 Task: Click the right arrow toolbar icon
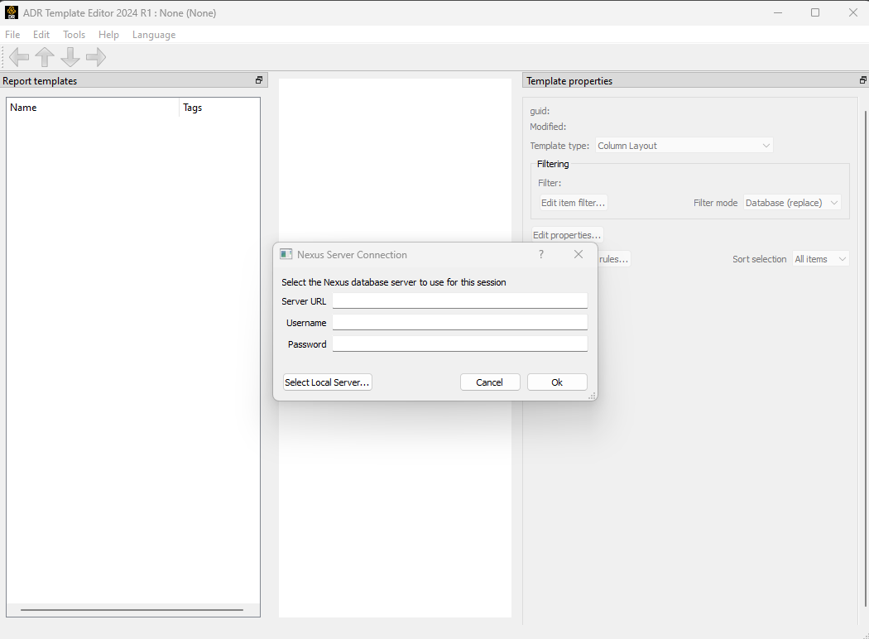(x=96, y=57)
